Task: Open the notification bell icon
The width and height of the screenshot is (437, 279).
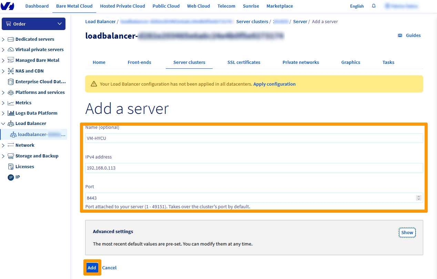Action: click(374, 6)
